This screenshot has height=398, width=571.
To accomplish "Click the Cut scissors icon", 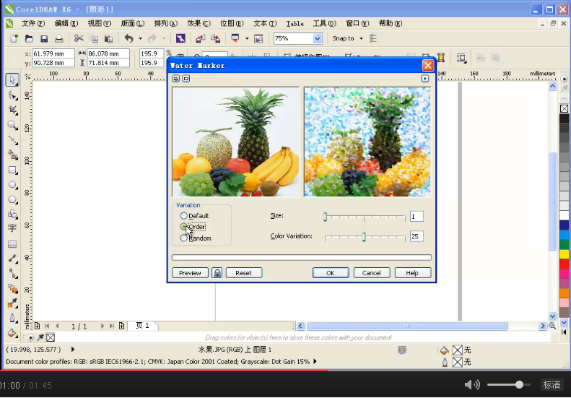I will [79, 38].
